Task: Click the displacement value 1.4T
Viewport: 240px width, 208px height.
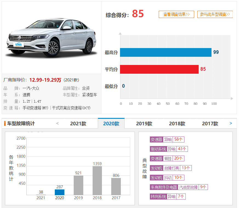Action: click(37, 102)
